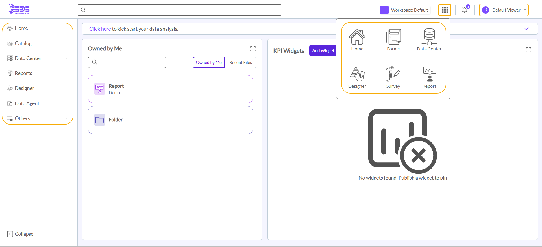The height and width of the screenshot is (247, 542).
Task: Click the 'Click here' link
Action: tap(100, 29)
